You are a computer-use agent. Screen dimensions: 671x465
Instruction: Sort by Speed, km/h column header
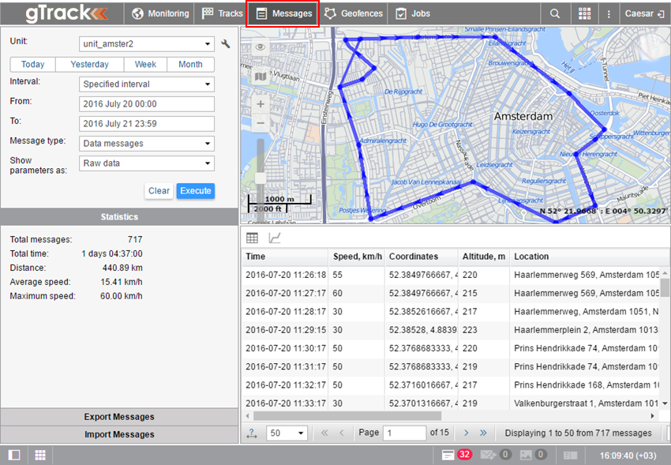357,257
